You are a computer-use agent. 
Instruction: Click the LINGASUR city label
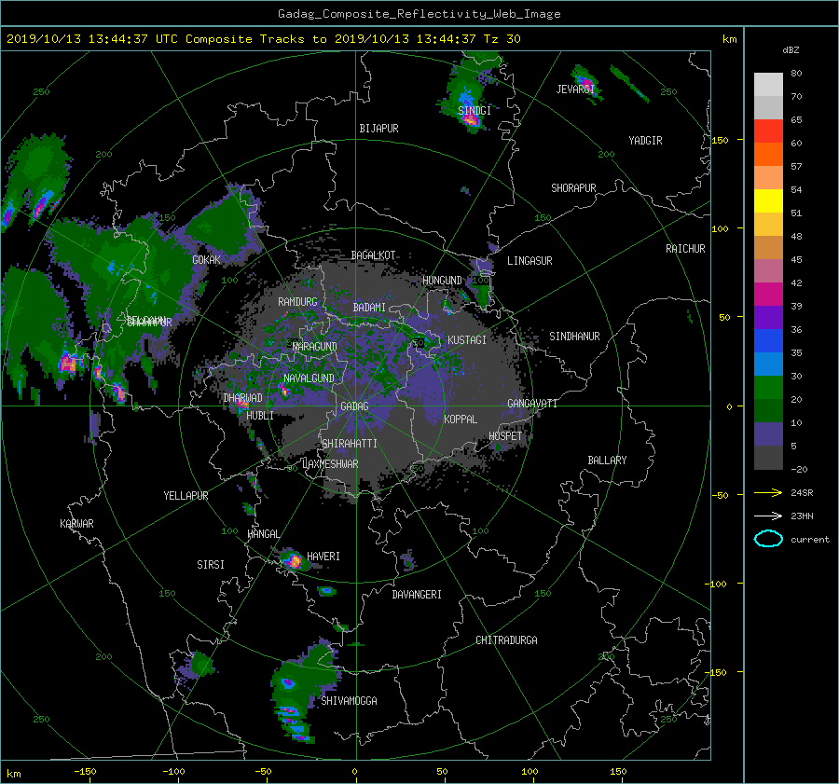[530, 261]
